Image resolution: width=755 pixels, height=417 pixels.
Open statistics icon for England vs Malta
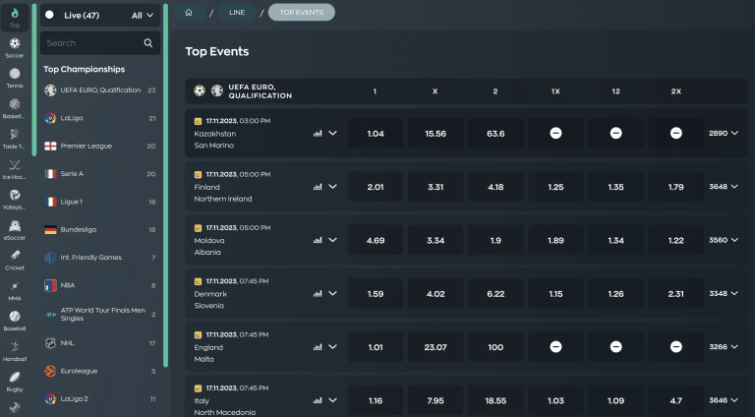pyautogui.click(x=318, y=347)
